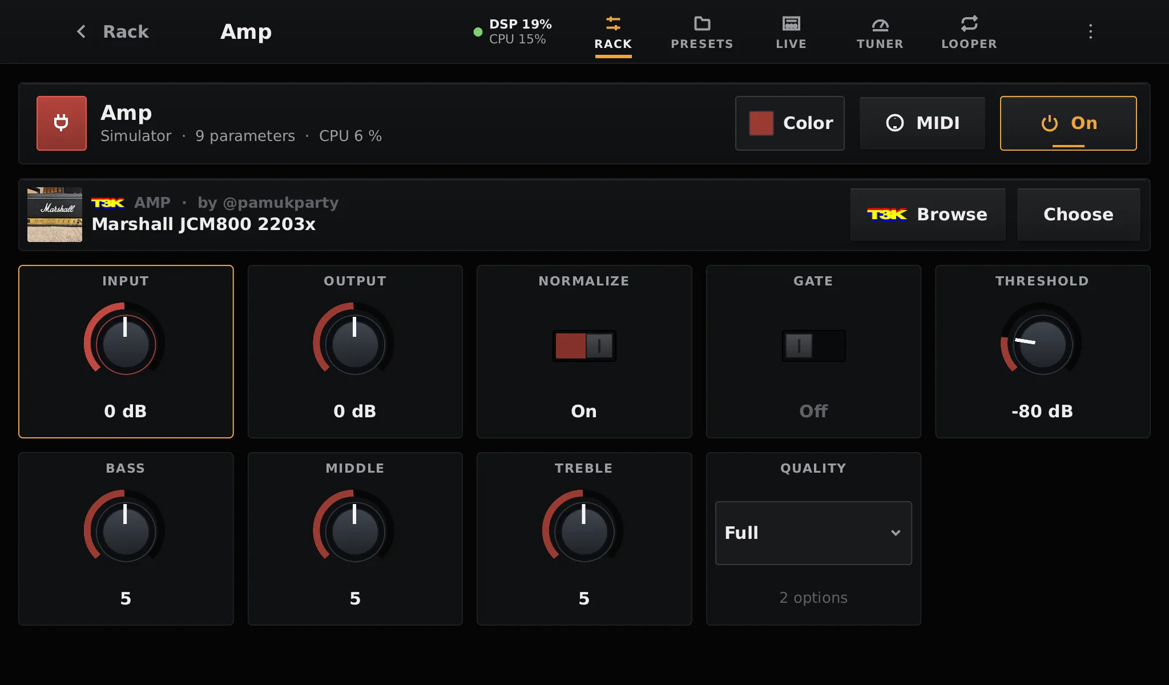This screenshot has height=685, width=1169.
Task: Click the OUTPUT value 0 dB
Action: [354, 411]
